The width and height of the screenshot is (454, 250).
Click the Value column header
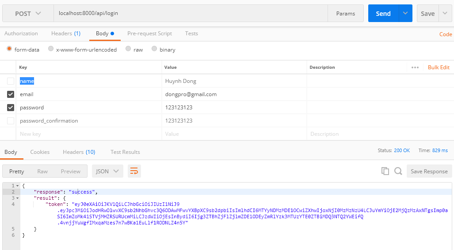click(170, 67)
